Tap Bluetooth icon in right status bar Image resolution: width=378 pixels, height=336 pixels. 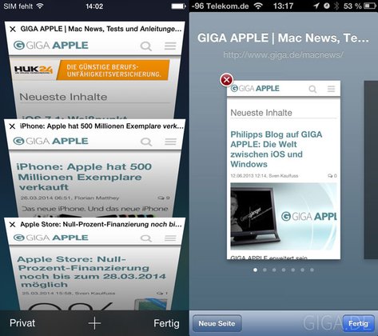[336, 6]
